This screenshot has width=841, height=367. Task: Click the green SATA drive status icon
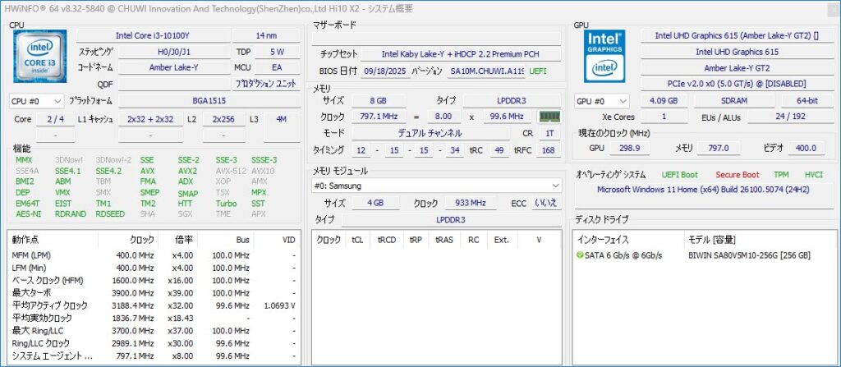(x=581, y=255)
